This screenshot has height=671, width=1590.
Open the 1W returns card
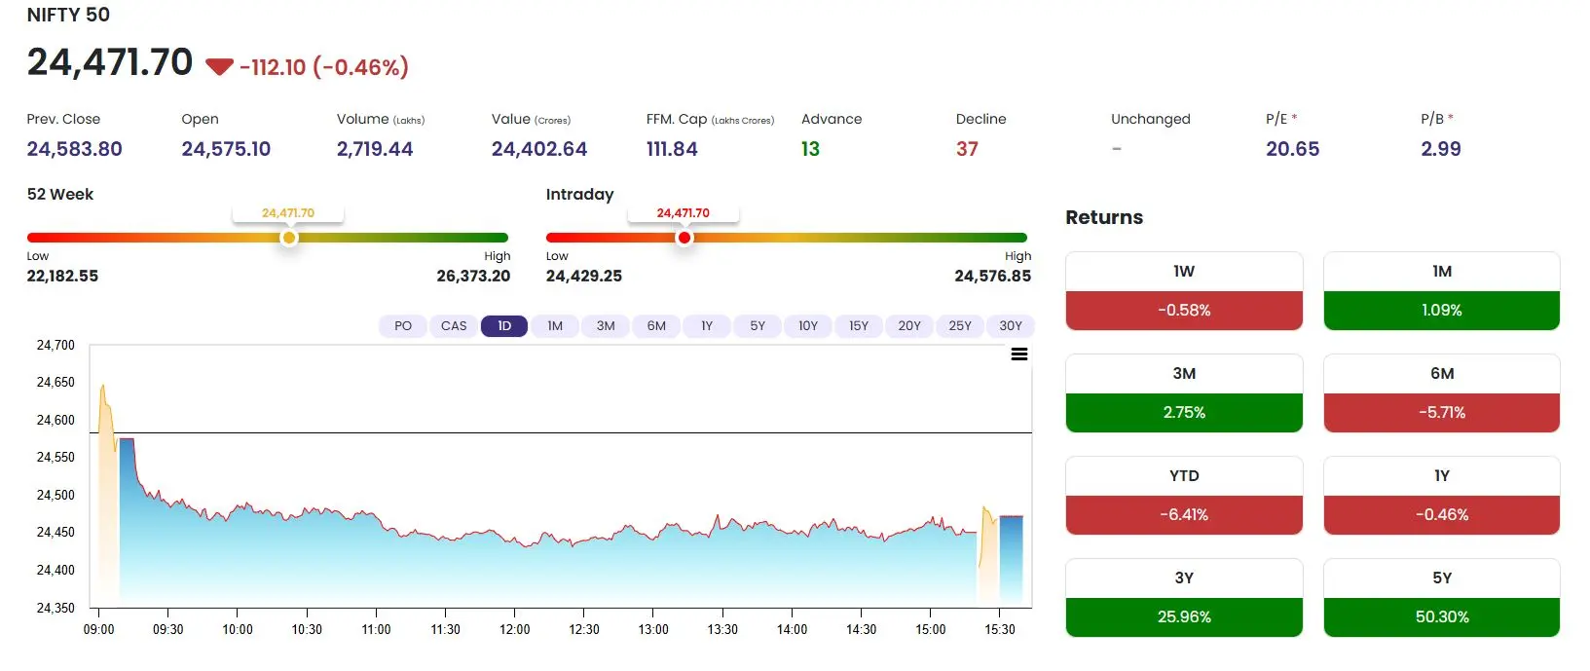(x=1184, y=291)
